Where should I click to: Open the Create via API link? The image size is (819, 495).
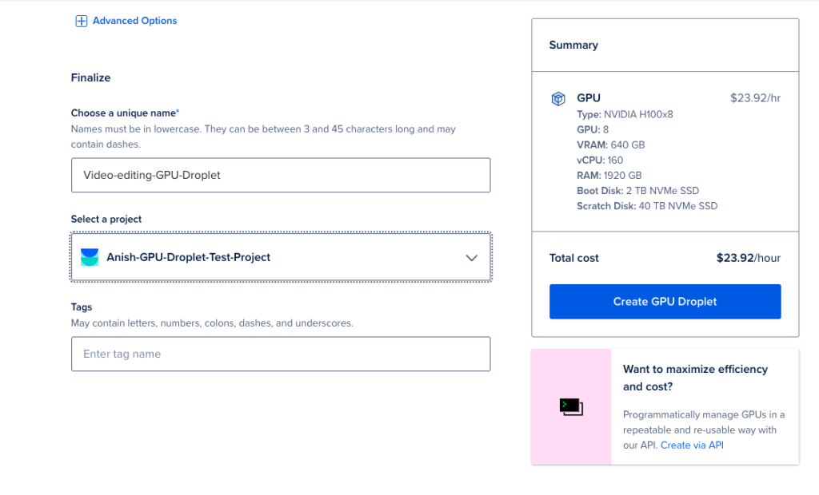[692, 445]
